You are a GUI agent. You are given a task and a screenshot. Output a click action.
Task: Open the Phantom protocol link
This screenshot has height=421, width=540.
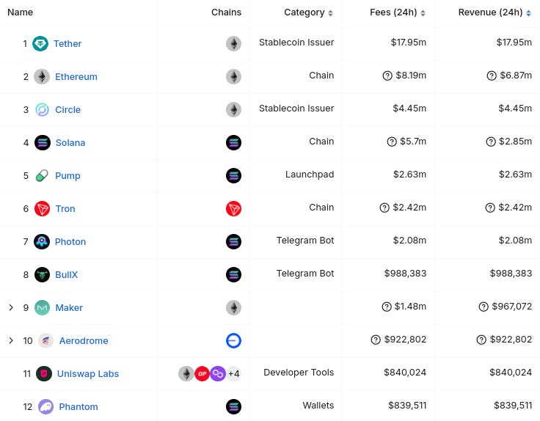click(x=79, y=407)
